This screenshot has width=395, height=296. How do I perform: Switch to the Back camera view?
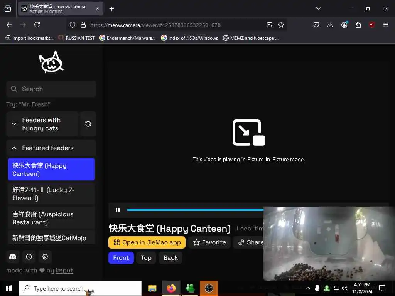pyautogui.click(x=170, y=258)
